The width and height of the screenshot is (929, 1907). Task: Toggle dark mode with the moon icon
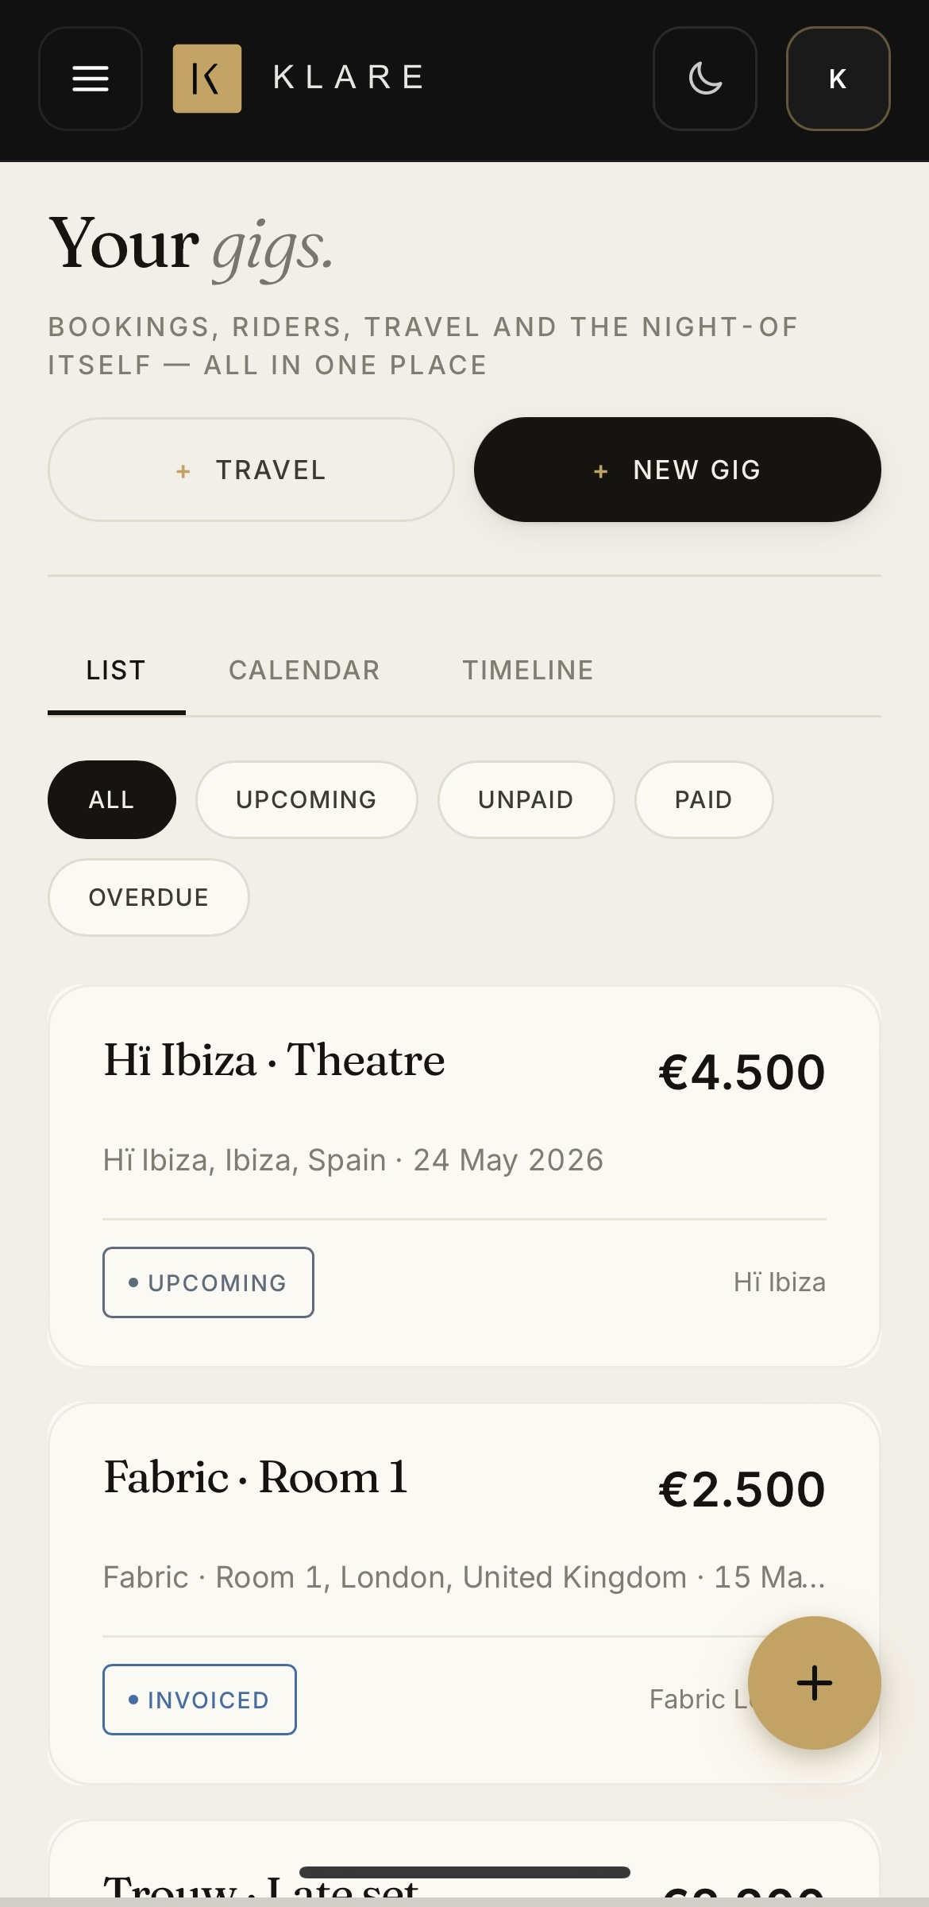(x=705, y=79)
